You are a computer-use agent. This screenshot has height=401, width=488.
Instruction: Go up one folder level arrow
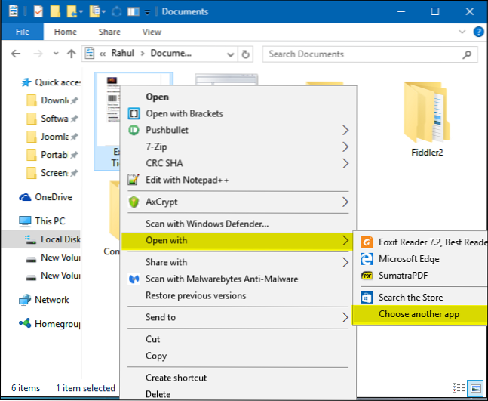72,54
